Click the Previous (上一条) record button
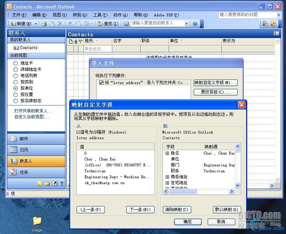The height and width of the screenshot is (234, 286). pyautogui.click(x=91, y=210)
